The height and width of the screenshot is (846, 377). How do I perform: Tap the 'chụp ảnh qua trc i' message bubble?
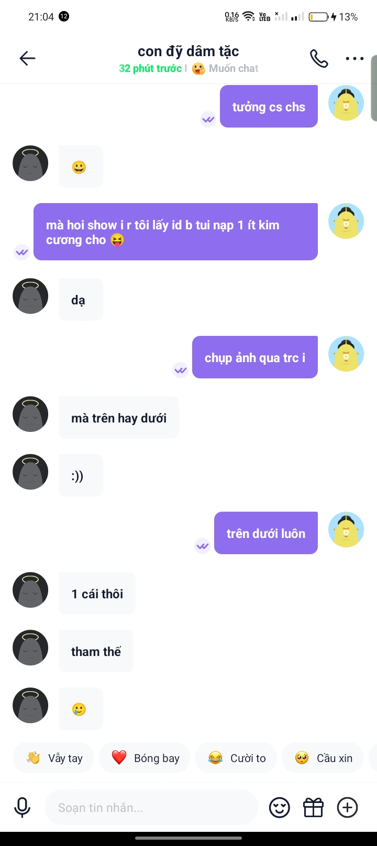(x=255, y=357)
